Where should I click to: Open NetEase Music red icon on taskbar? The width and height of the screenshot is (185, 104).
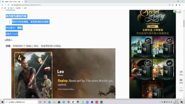click(x=97, y=102)
